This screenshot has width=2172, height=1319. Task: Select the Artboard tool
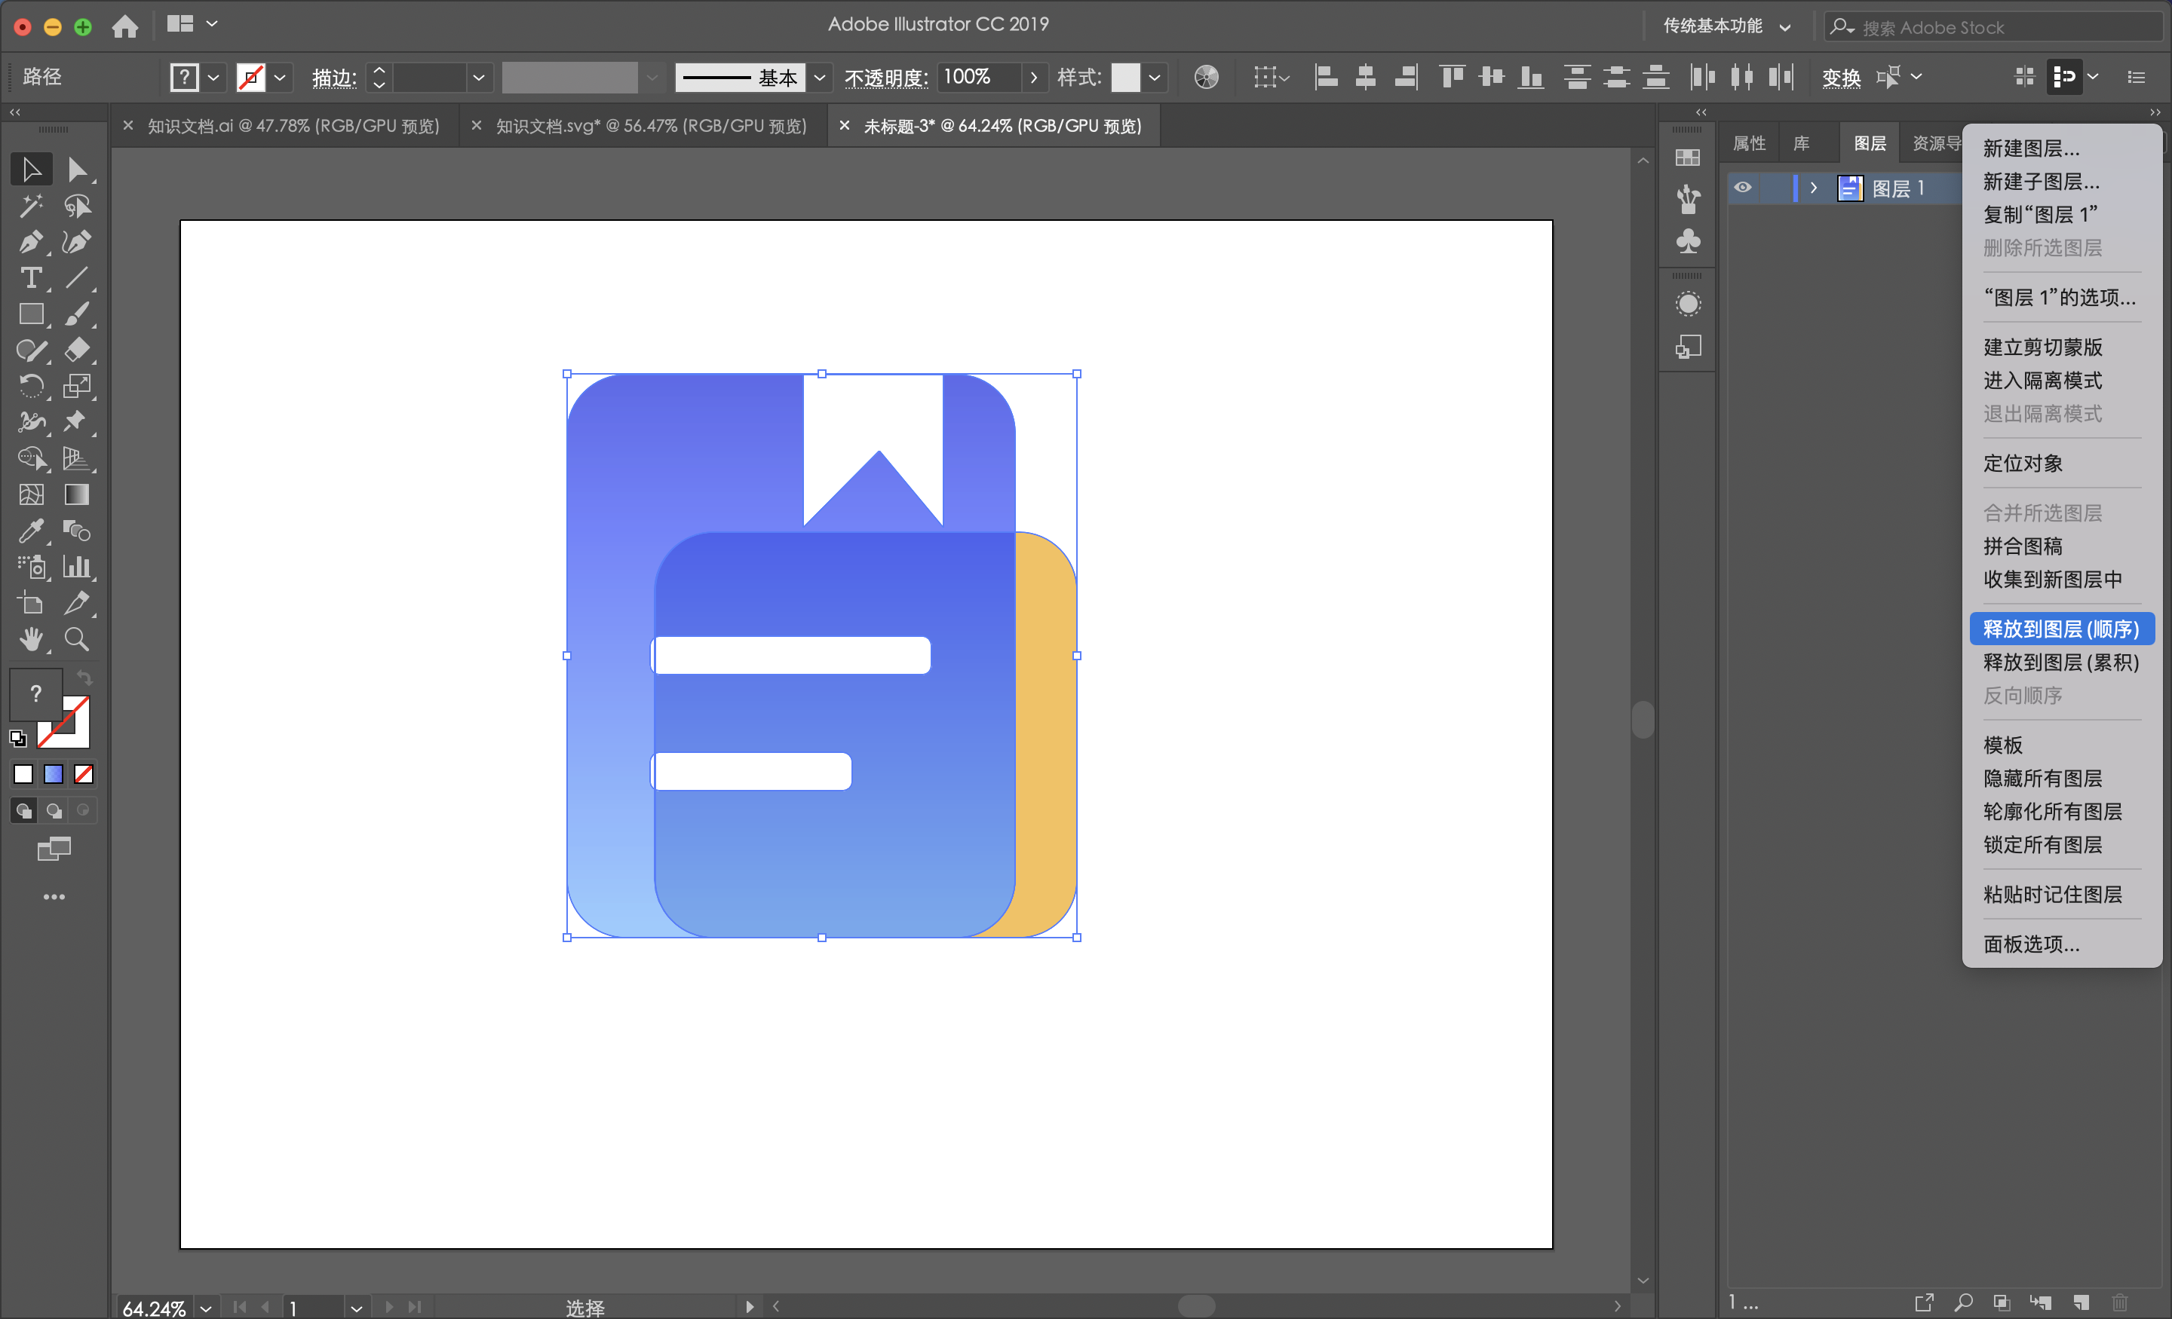pyautogui.click(x=31, y=604)
